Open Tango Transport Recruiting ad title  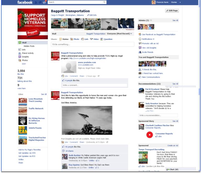[151, 149]
